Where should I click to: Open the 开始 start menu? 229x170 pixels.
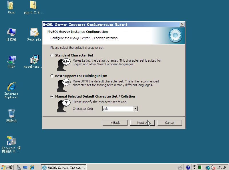(x=7, y=167)
